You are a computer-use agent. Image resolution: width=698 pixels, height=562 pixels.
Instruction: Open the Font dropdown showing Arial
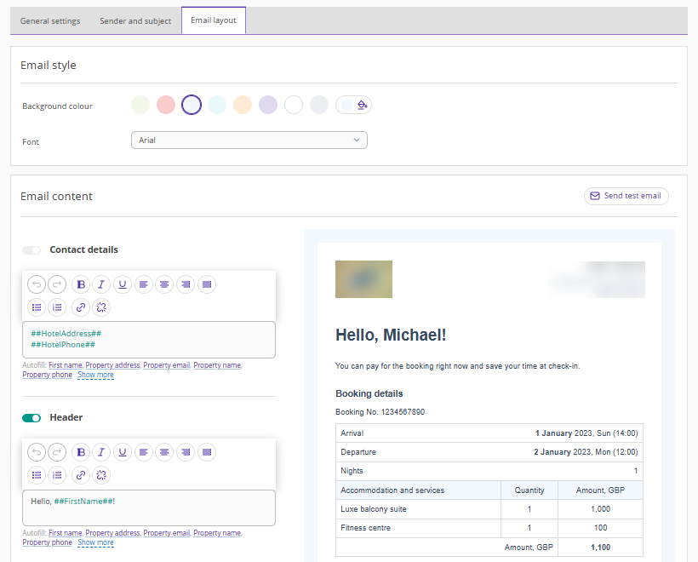(x=249, y=140)
